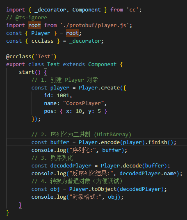The width and height of the screenshot is (187, 220).
Task: Click 'ccclass' in the const destructuring line
Action: click(43, 41)
